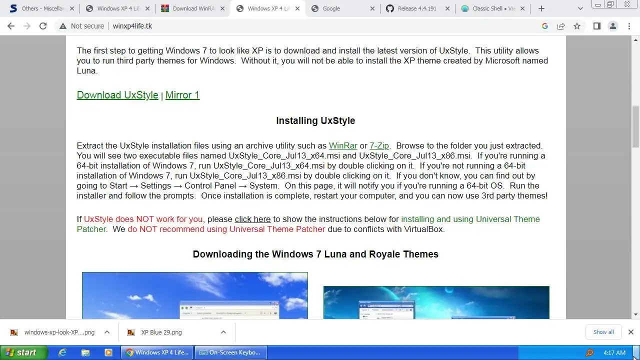Open the folder icon in quick launch

85,352
